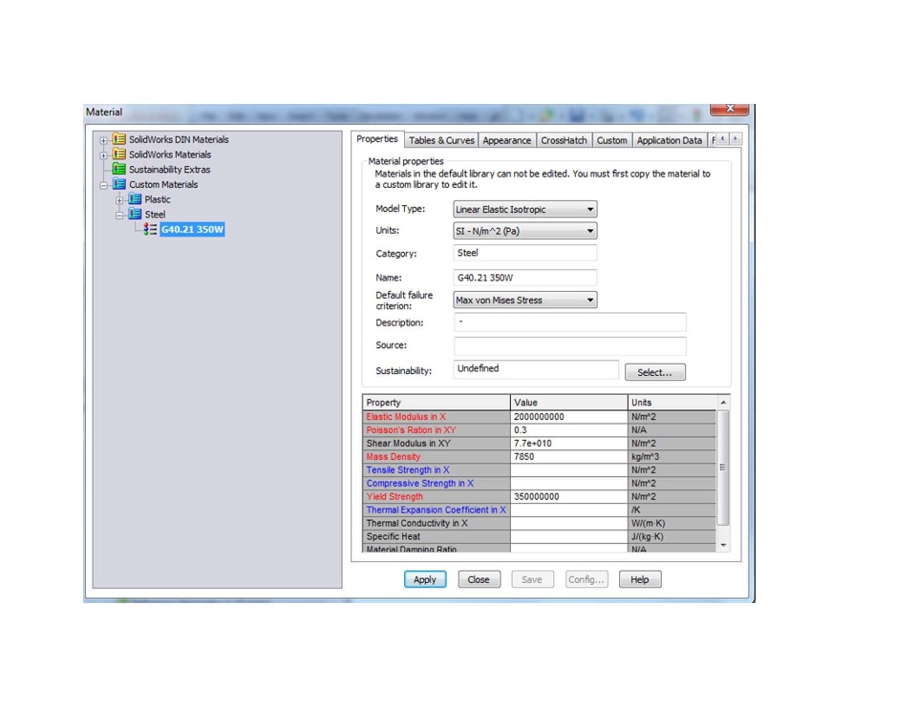917x707 pixels.
Task: Open the Application Data tab
Action: (x=669, y=140)
